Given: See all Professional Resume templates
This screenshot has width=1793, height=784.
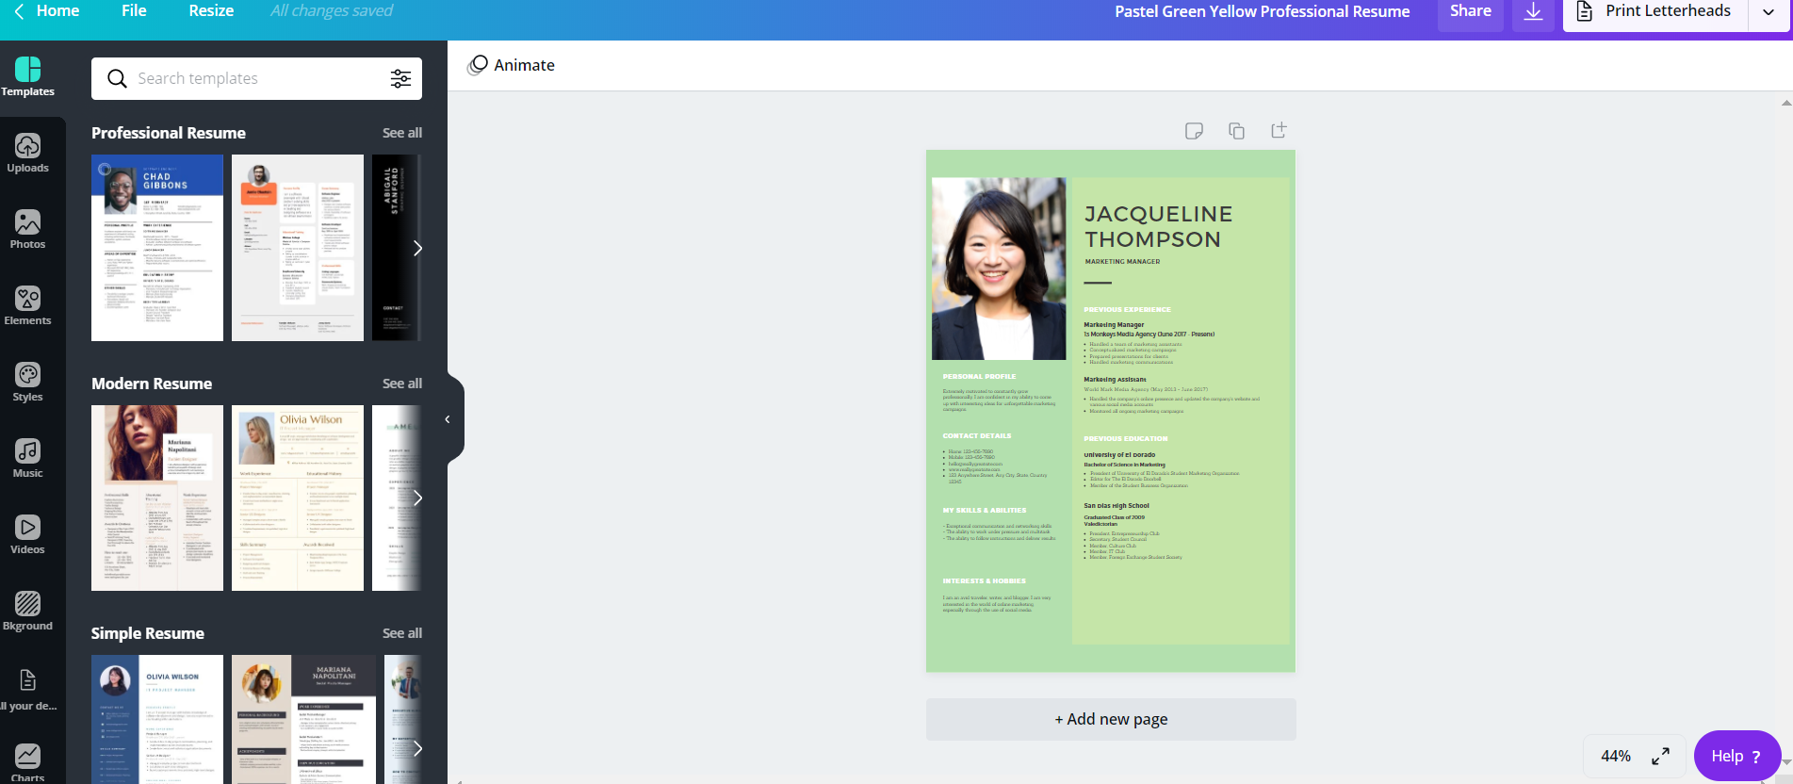Looking at the screenshot, I should pyautogui.click(x=402, y=133).
